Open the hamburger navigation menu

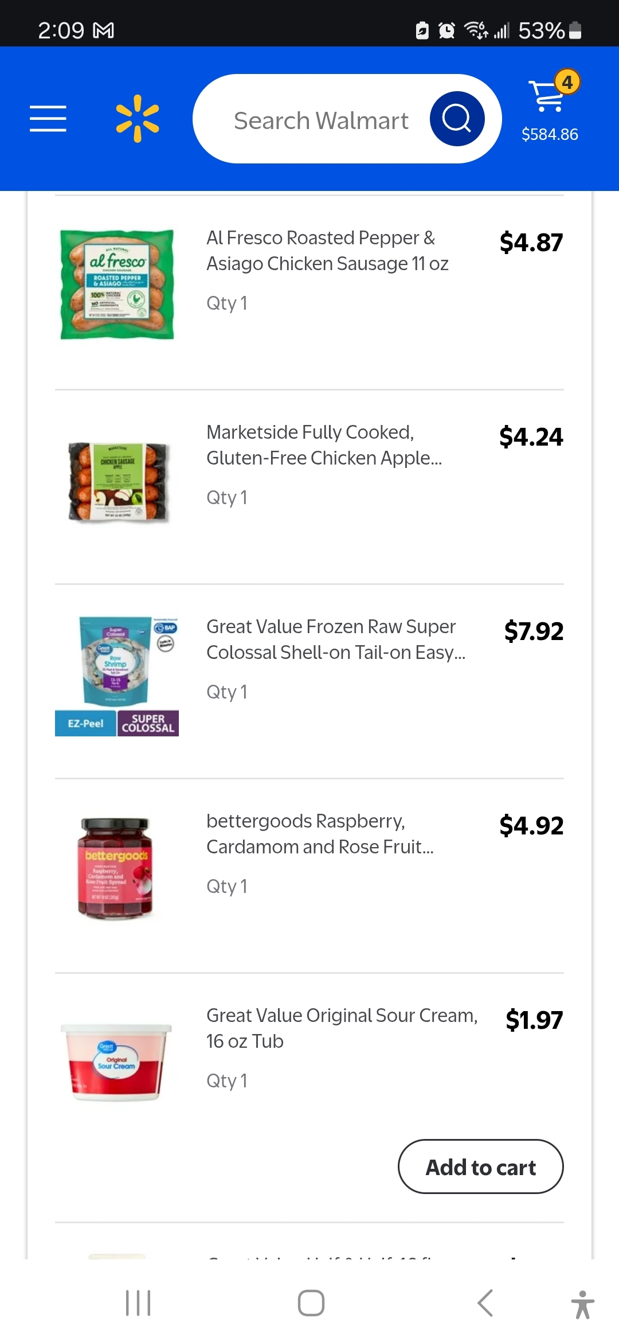tap(48, 119)
